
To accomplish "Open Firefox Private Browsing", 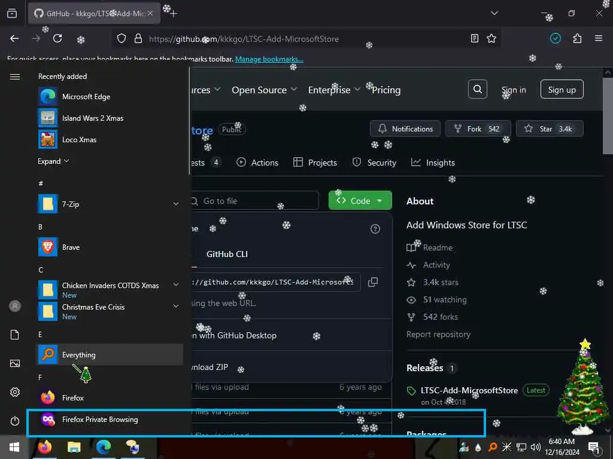I will (110, 419).
